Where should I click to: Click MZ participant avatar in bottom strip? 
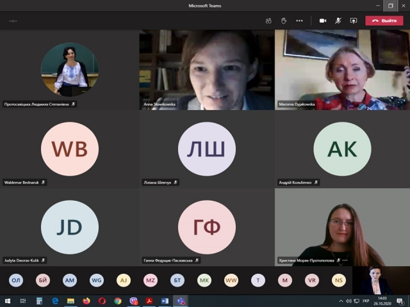pos(151,280)
